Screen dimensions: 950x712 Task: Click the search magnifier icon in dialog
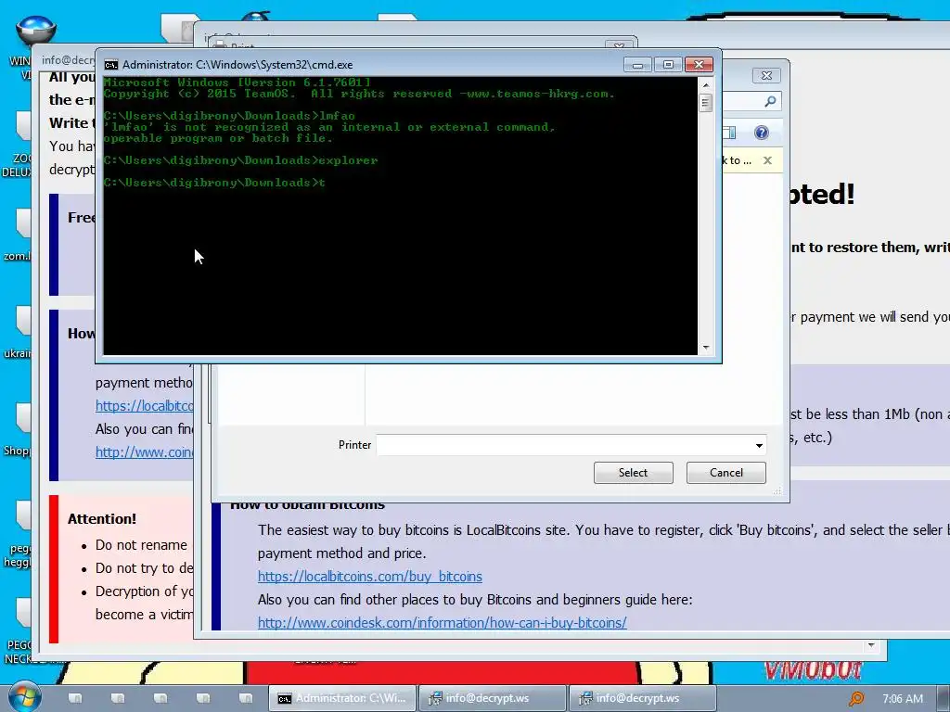[770, 102]
